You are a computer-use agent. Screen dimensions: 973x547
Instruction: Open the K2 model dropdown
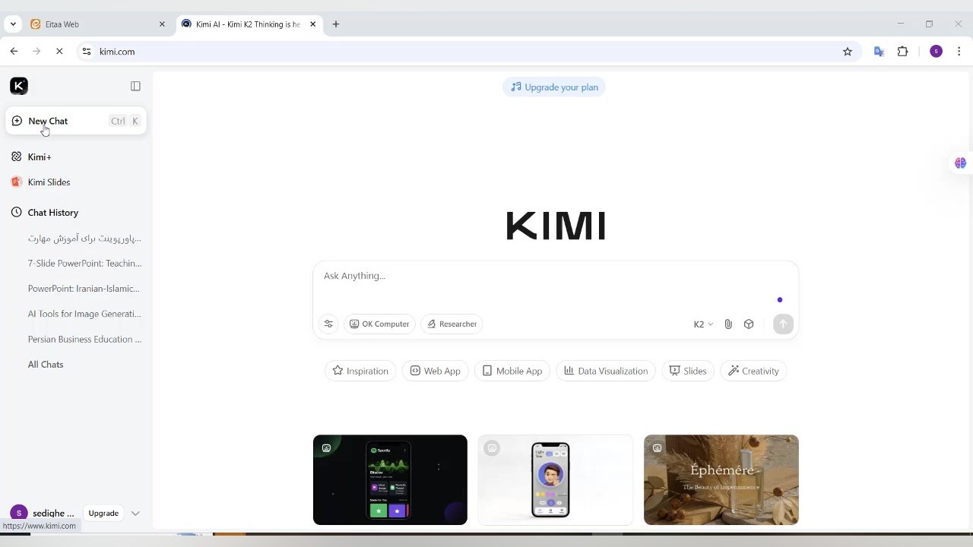coord(702,324)
